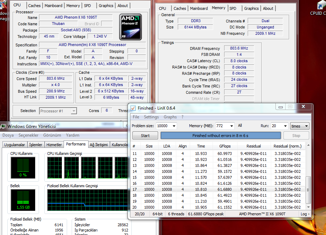Switch to Mainboard tab in right CPU-Z window
The height and width of the screenshot is (235, 326).
tap(199, 8)
